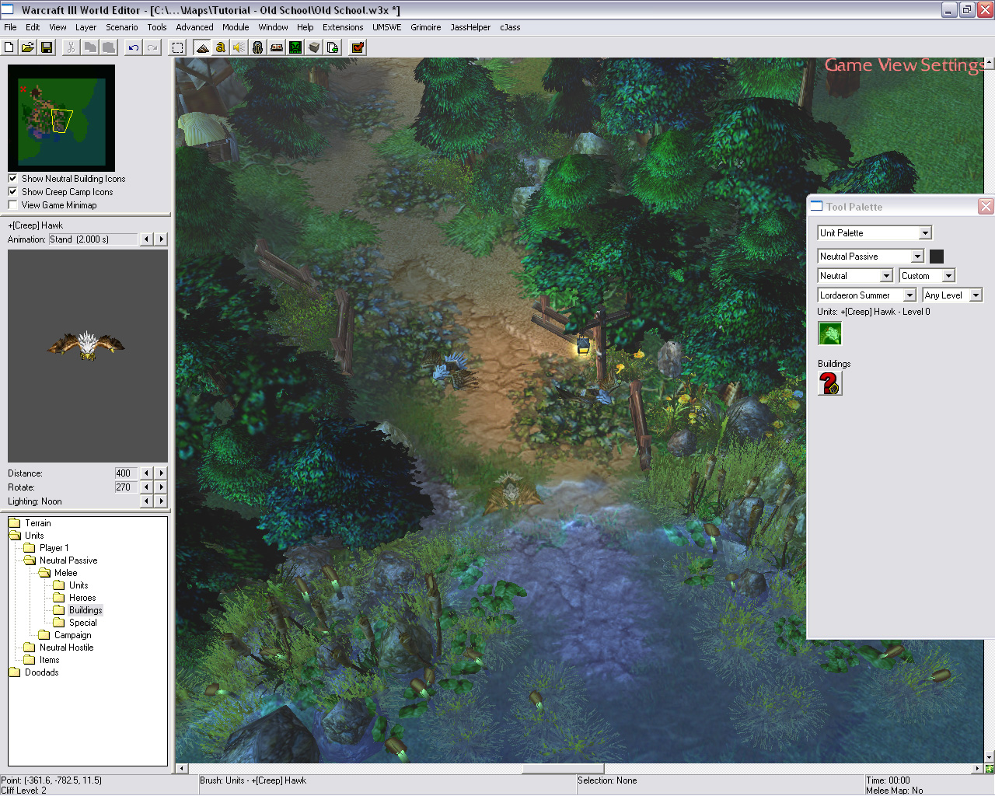Image resolution: width=995 pixels, height=796 pixels.
Task: Open the Advanced menu
Action: (194, 27)
